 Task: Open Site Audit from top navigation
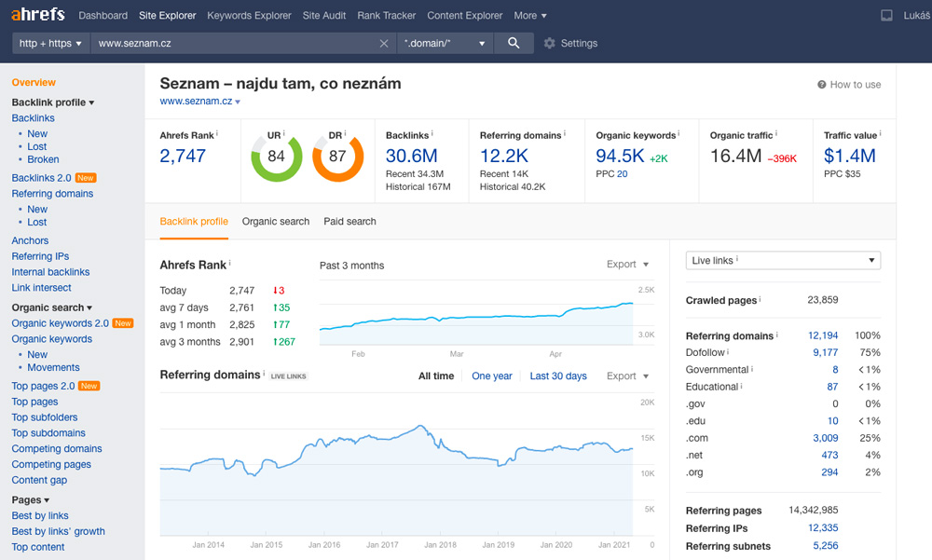click(x=324, y=16)
